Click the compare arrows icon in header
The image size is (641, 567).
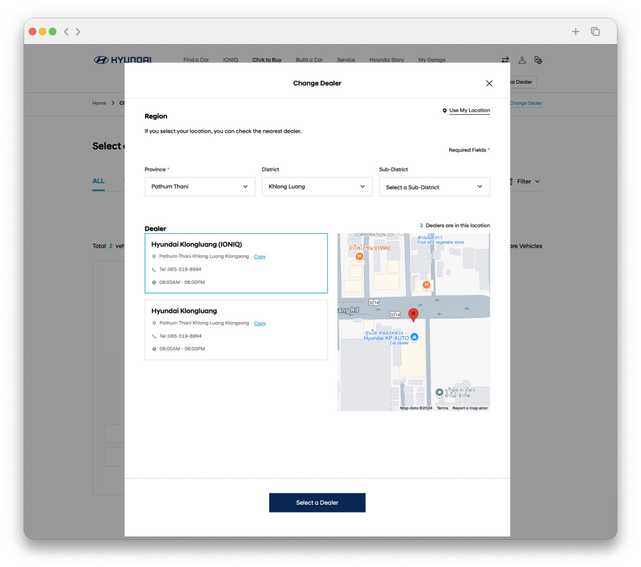click(x=505, y=60)
